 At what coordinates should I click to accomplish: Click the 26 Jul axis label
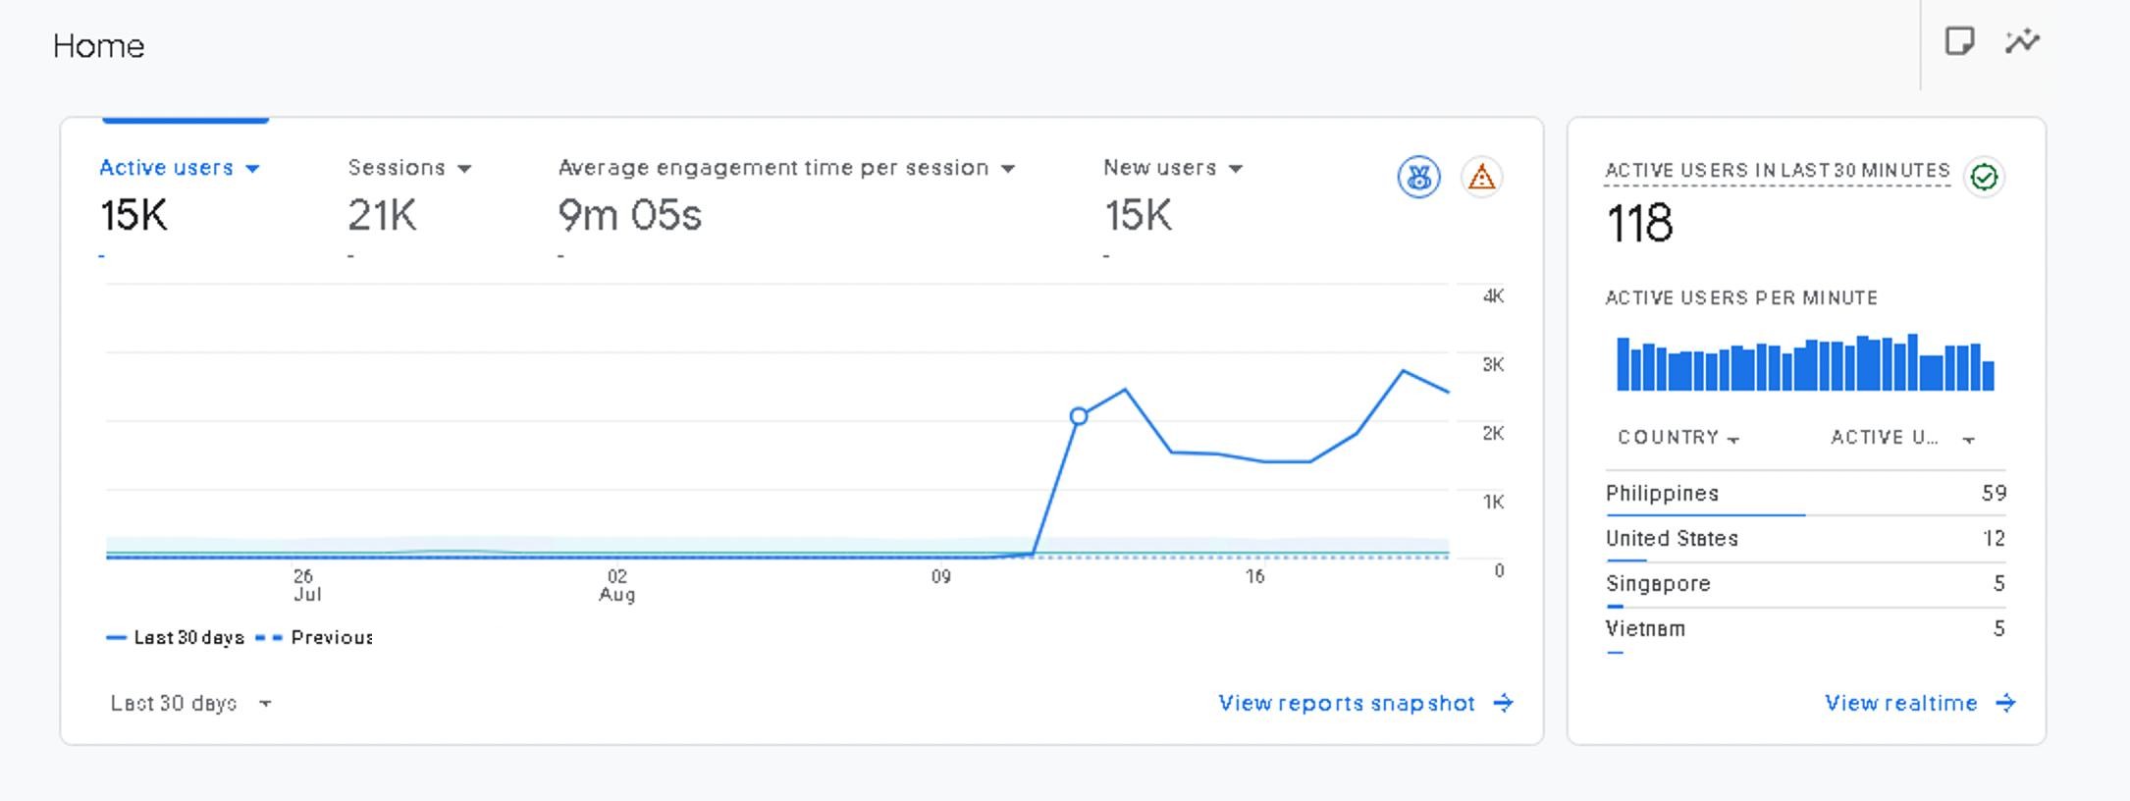pos(305,585)
